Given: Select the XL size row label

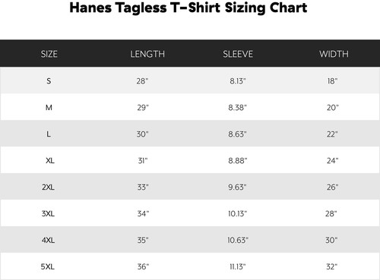Looking at the screenshot, I should [x=50, y=161].
